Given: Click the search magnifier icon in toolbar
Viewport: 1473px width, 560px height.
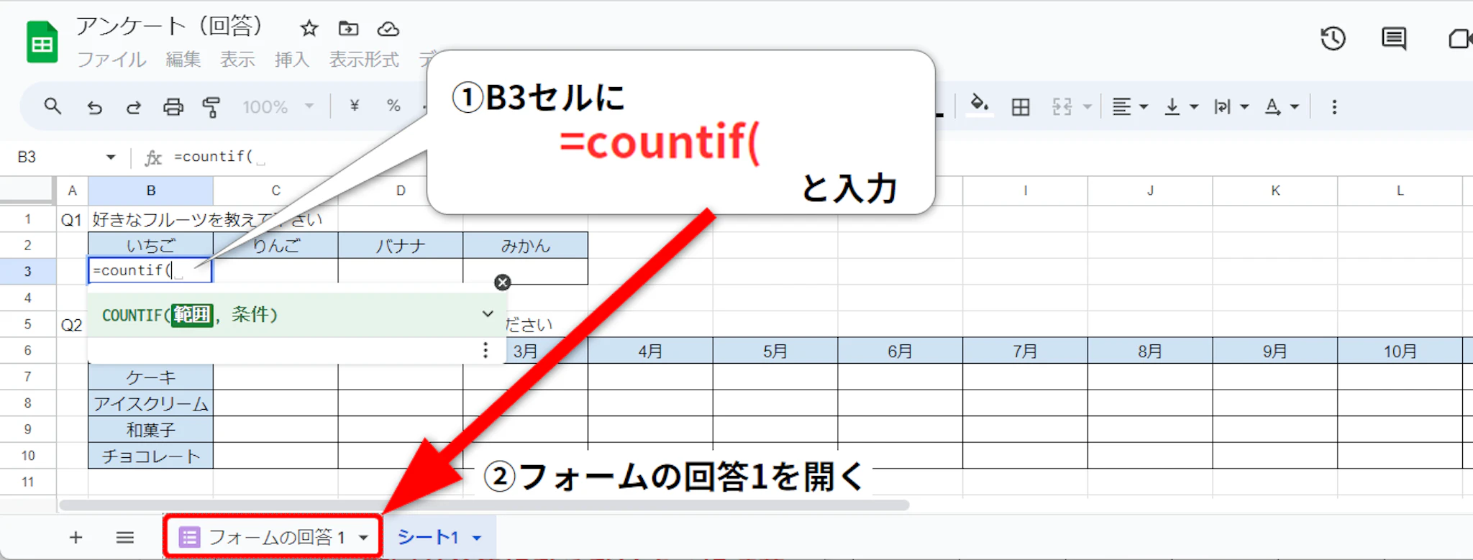Looking at the screenshot, I should click(53, 107).
